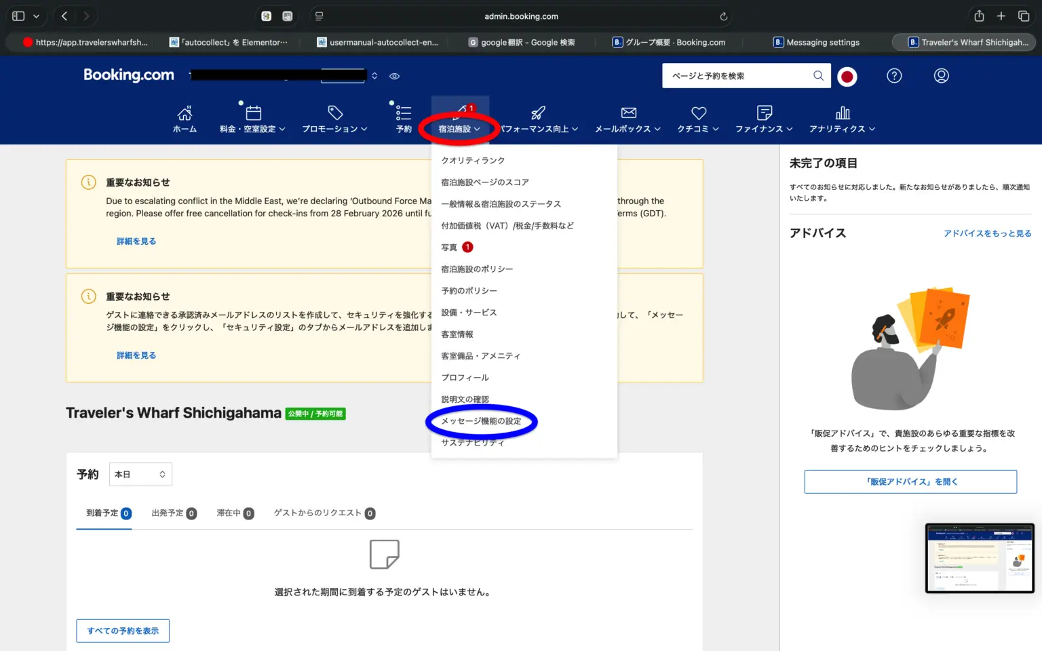
Task: Select メッセージ機能の設定 from the menu
Action: click(481, 421)
